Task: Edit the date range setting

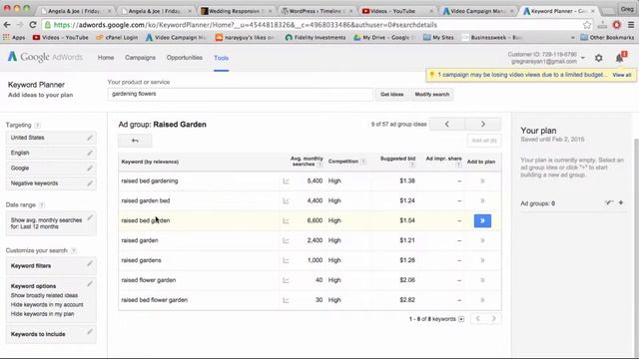Action: pyautogui.click(x=90, y=218)
